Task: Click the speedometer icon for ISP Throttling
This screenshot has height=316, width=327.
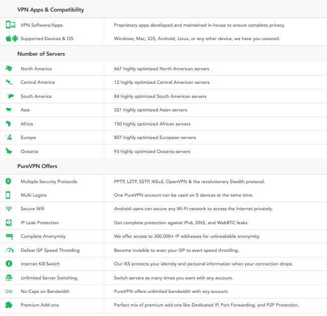Action: (x=10, y=250)
